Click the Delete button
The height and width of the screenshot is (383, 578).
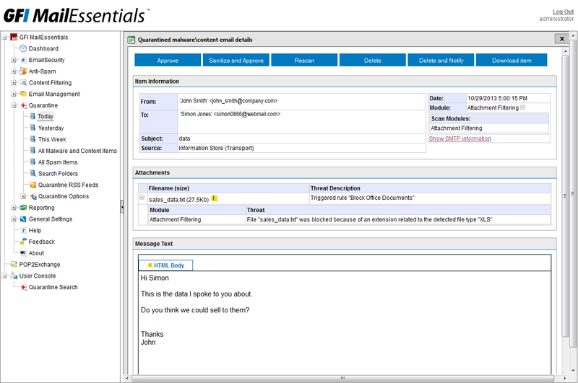[x=372, y=61]
